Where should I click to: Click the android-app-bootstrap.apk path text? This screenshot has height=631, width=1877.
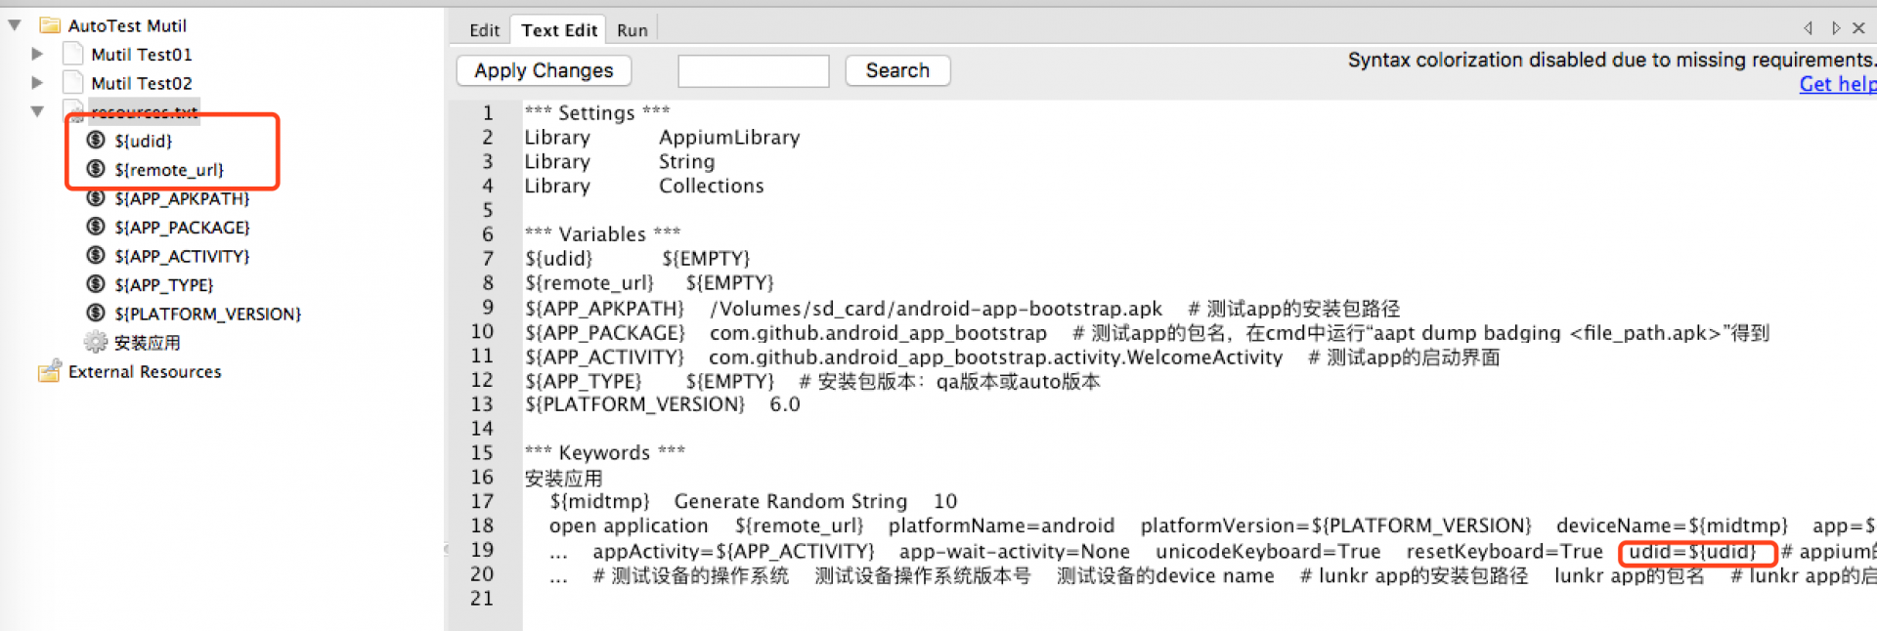click(x=937, y=309)
